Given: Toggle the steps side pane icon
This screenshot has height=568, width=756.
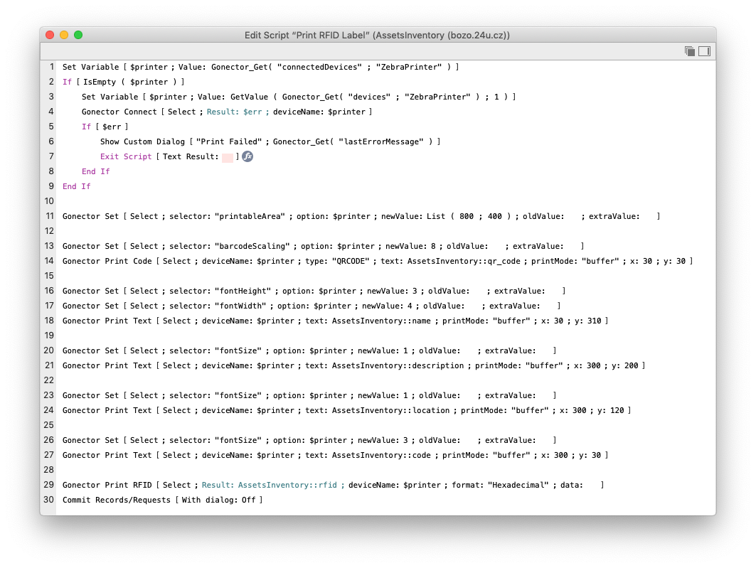Looking at the screenshot, I should coord(704,51).
